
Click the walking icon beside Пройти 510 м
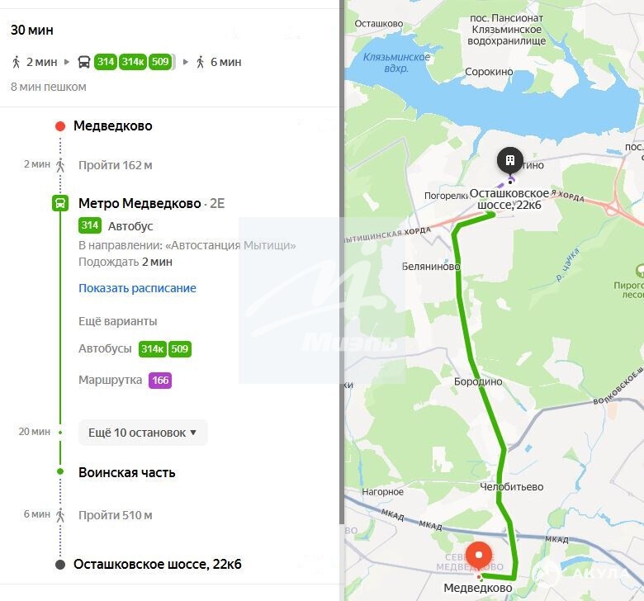[60, 515]
